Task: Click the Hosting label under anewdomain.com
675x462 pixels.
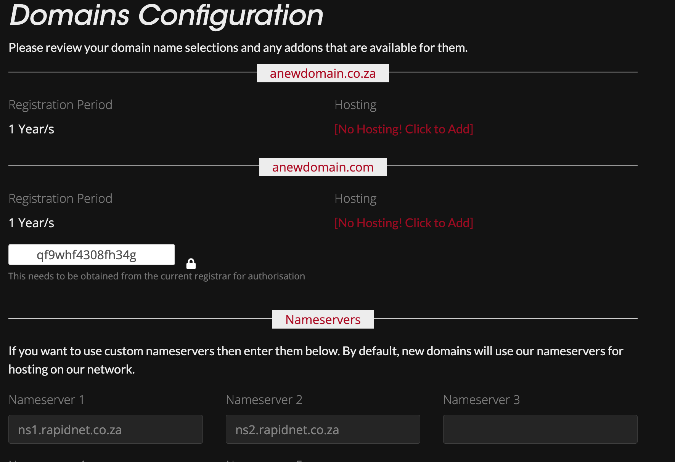Action: 355,199
